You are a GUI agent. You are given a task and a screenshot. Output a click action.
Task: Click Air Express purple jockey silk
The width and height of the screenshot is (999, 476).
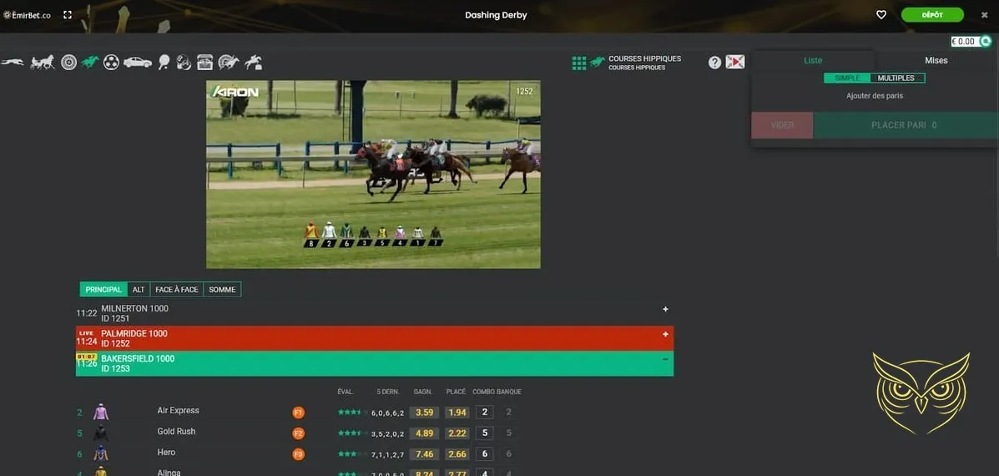(101, 412)
